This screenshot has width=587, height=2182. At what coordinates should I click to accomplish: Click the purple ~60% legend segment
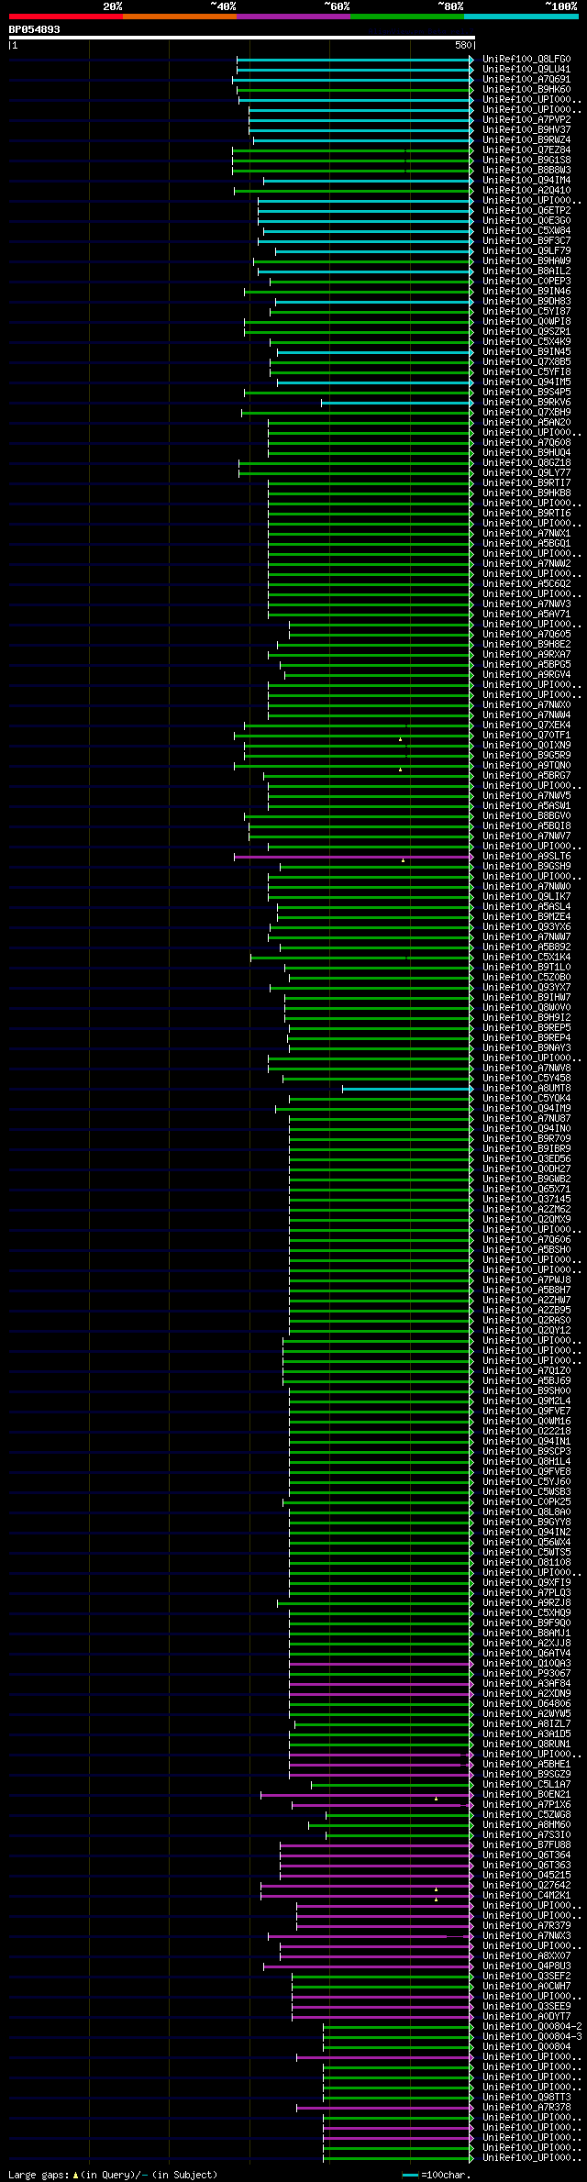click(293, 16)
